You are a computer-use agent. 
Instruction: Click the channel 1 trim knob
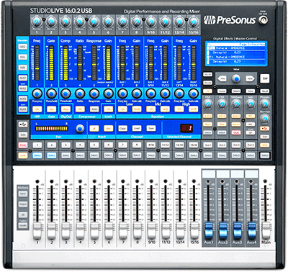pyautogui.click(x=37, y=22)
